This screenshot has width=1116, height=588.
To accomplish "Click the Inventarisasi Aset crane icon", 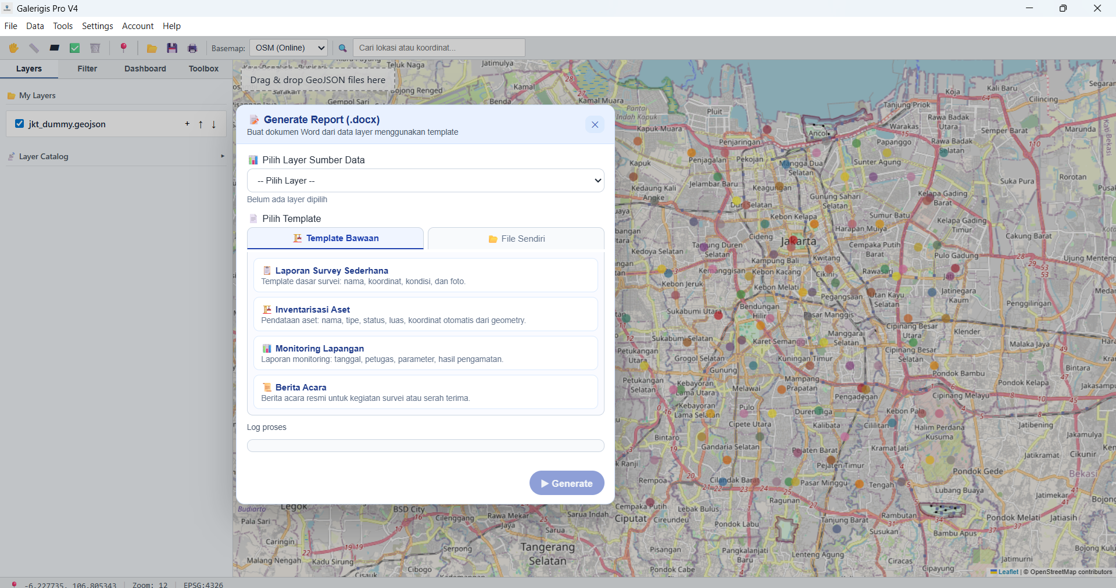I will (267, 310).
